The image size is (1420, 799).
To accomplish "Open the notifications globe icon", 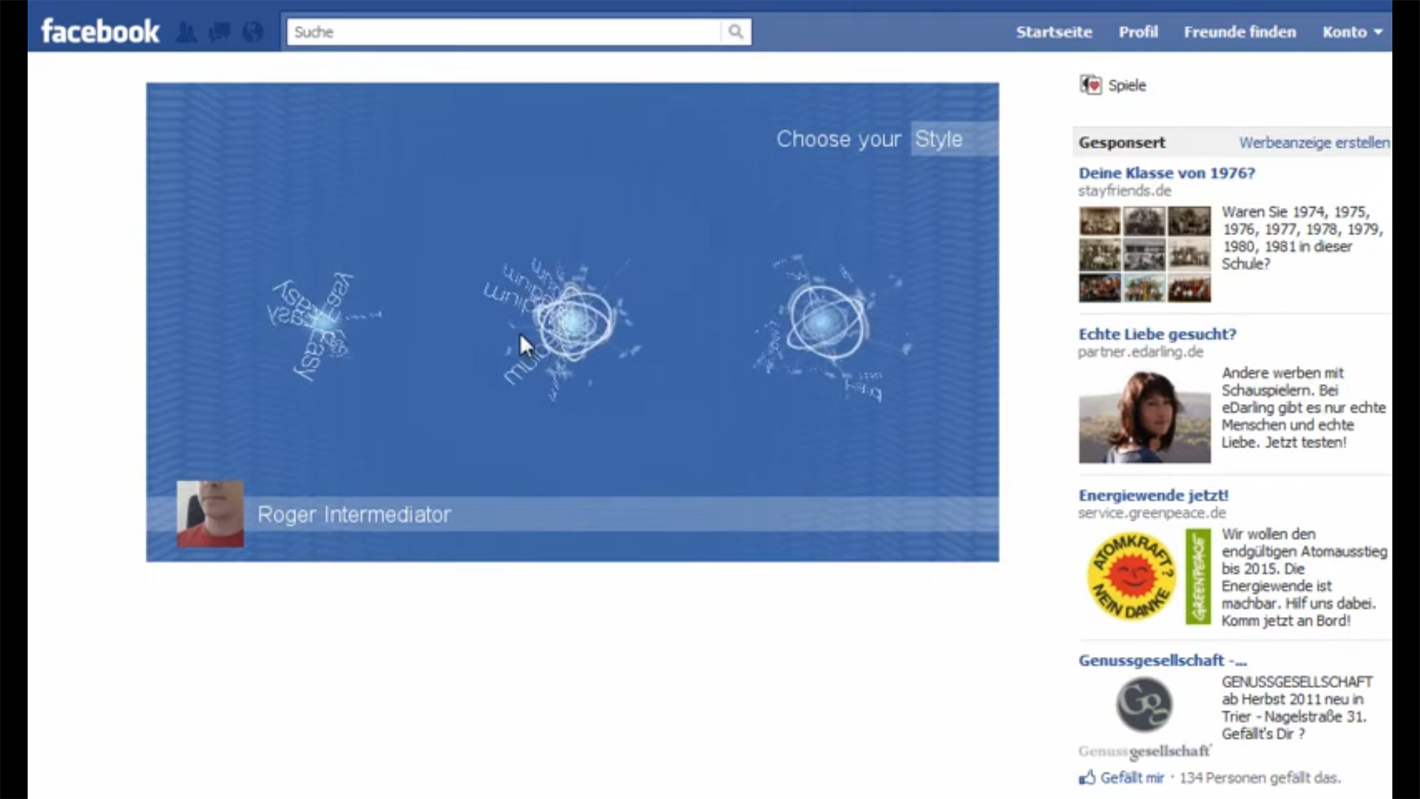I will click(253, 32).
